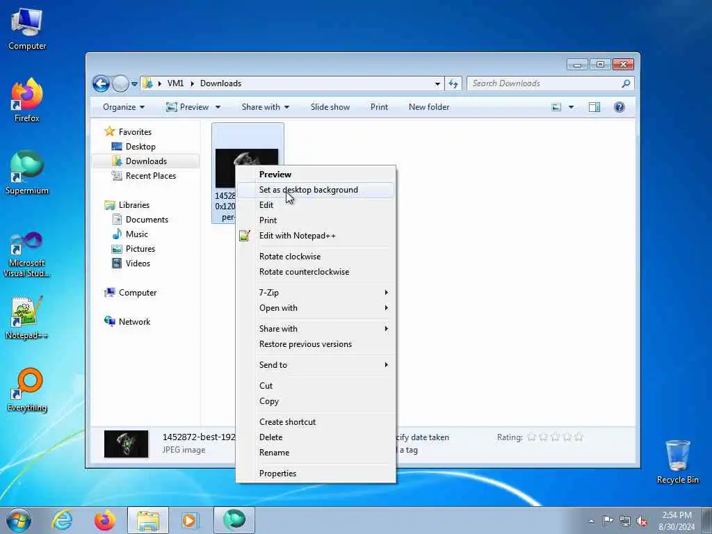The image size is (712, 534).
Task: Show hidden tray icons arrow
Action: click(x=591, y=521)
